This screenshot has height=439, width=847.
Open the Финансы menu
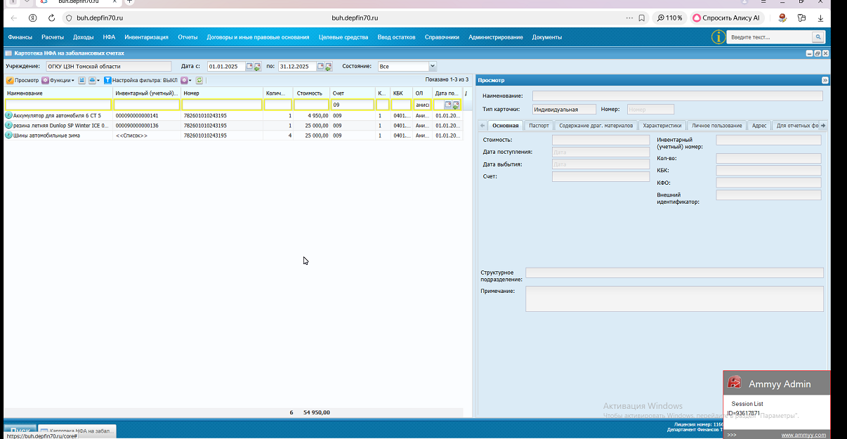tap(20, 37)
